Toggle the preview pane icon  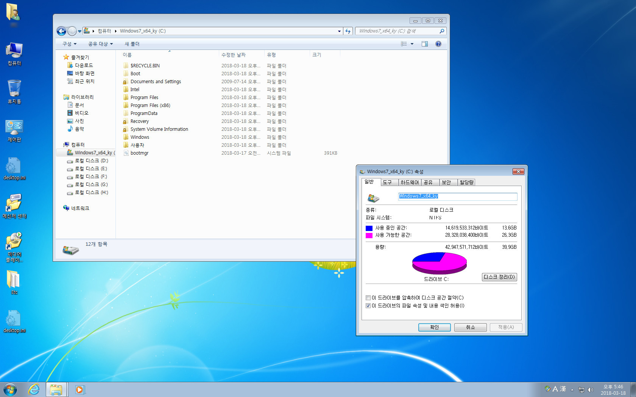pyautogui.click(x=425, y=44)
